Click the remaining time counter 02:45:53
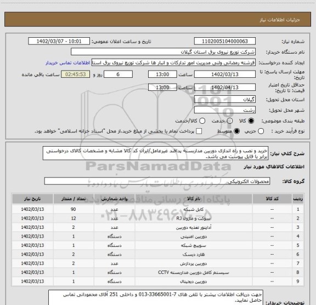Viewport: 316px width, 305px height. pyautogui.click(x=76, y=74)
